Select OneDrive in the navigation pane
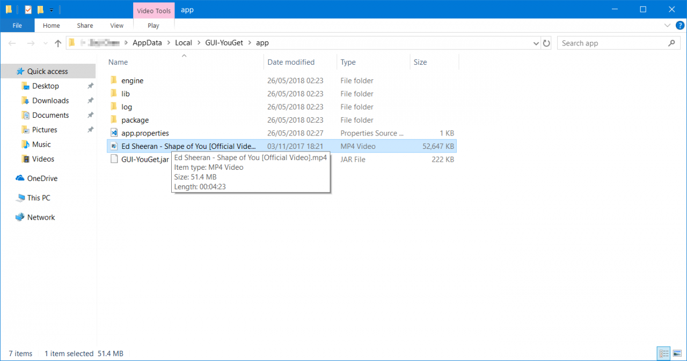This screenshot has height=361, width=687. [x=42, y=178]
